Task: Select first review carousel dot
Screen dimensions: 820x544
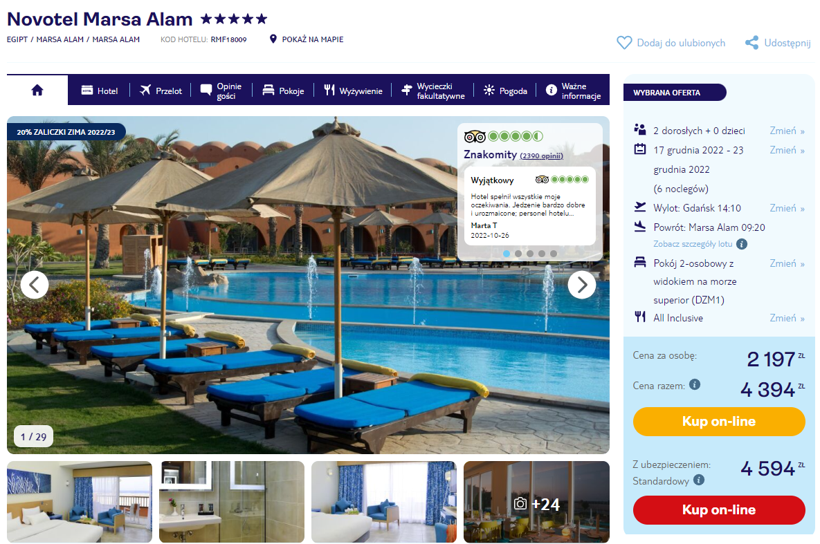Action: [507, 254]
